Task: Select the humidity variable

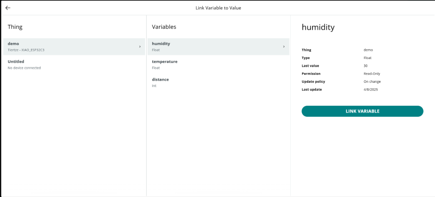Action: pyautogui.click(x=218, y=47)
